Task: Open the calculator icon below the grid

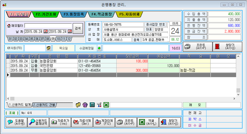Action: 92,105
